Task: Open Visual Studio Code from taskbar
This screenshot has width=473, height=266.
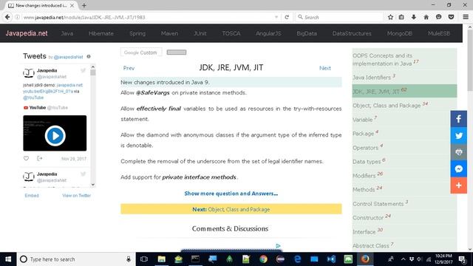Action: pos(331,259)
